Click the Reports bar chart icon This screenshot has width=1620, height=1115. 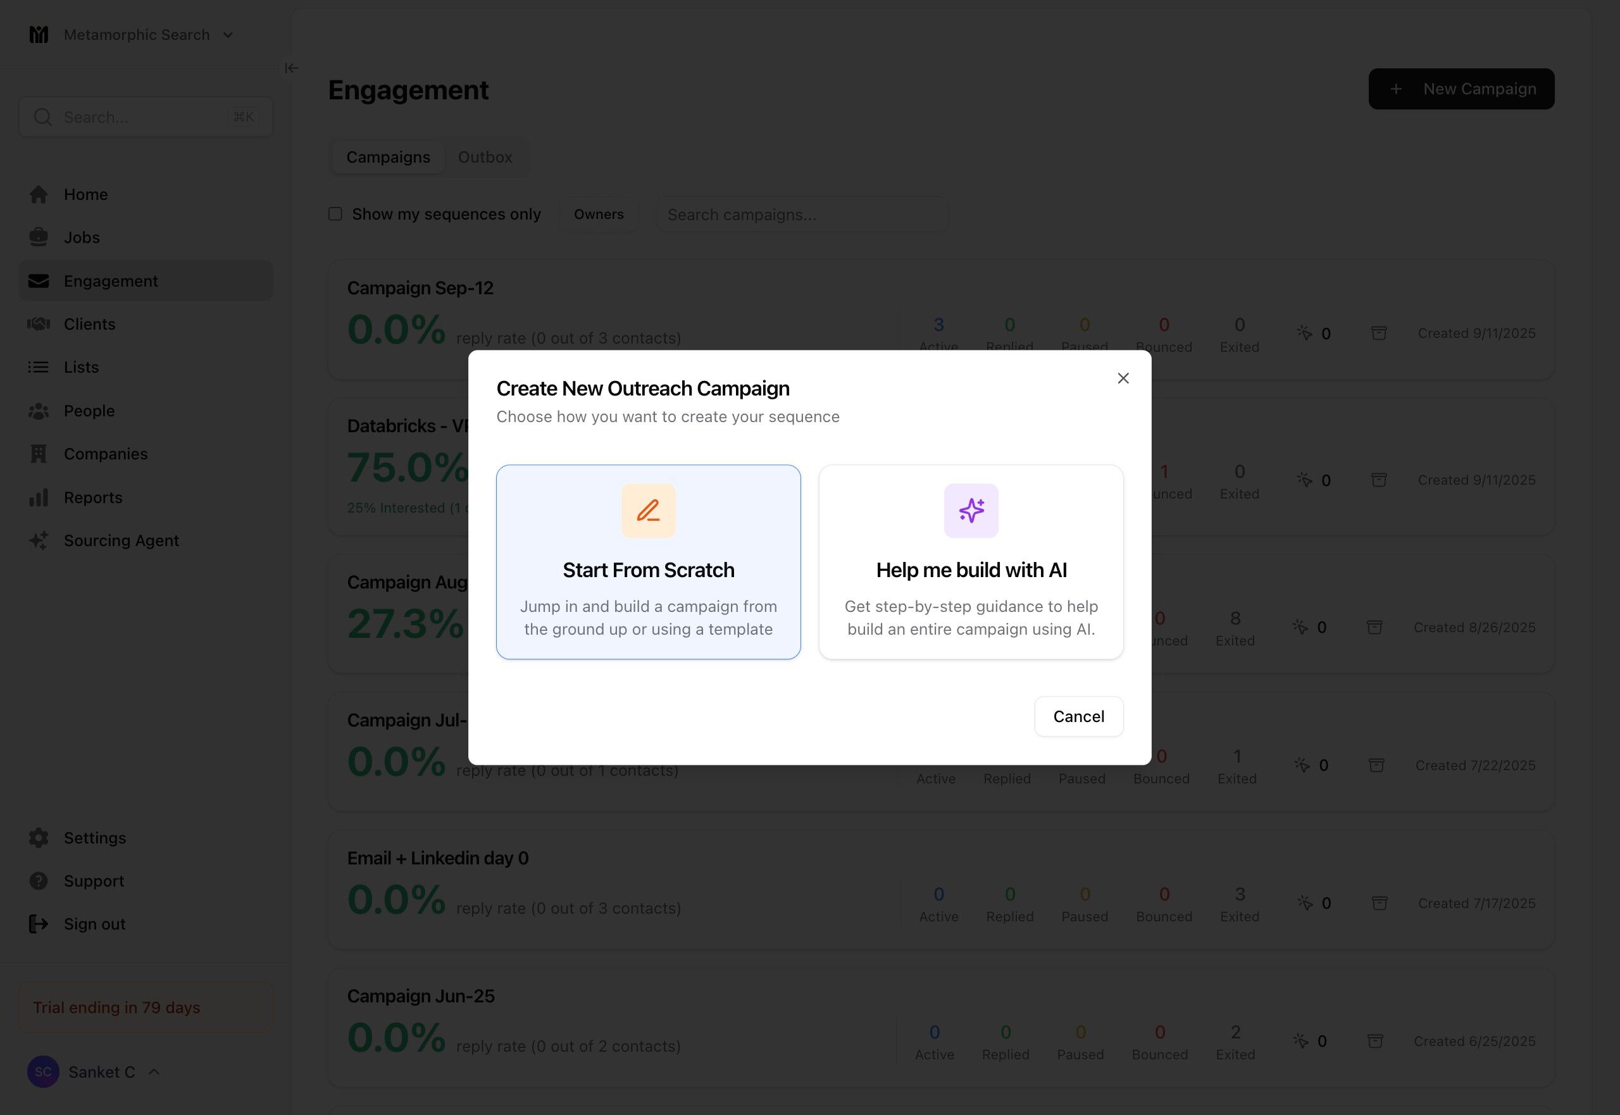[x=39, y=497]
